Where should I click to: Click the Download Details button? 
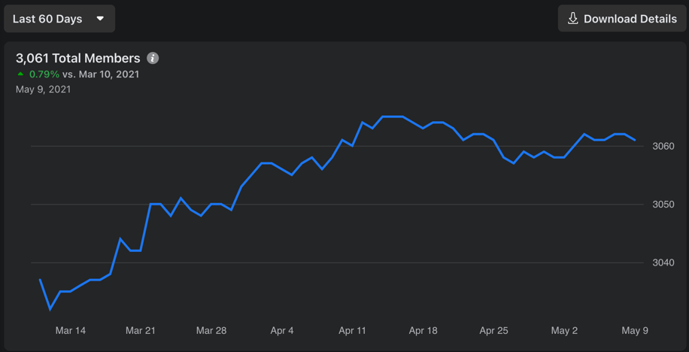tap(622, 19)
